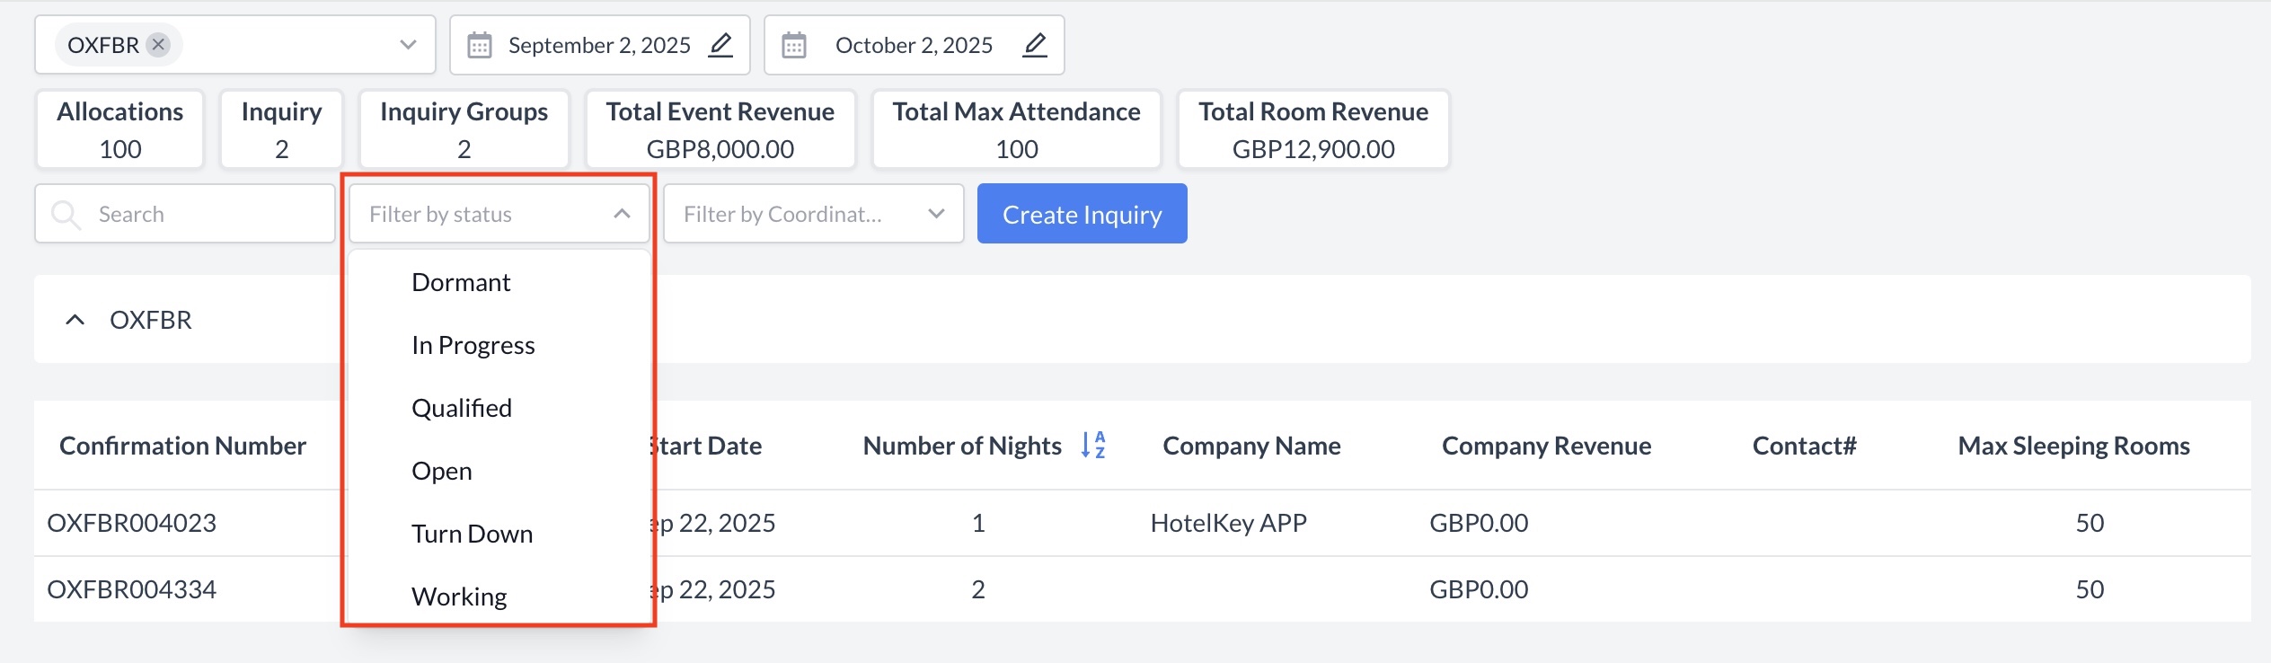Sort by Number of Nights
This screenshot has width=2271, height=663.
click(x=1092, y=445)
